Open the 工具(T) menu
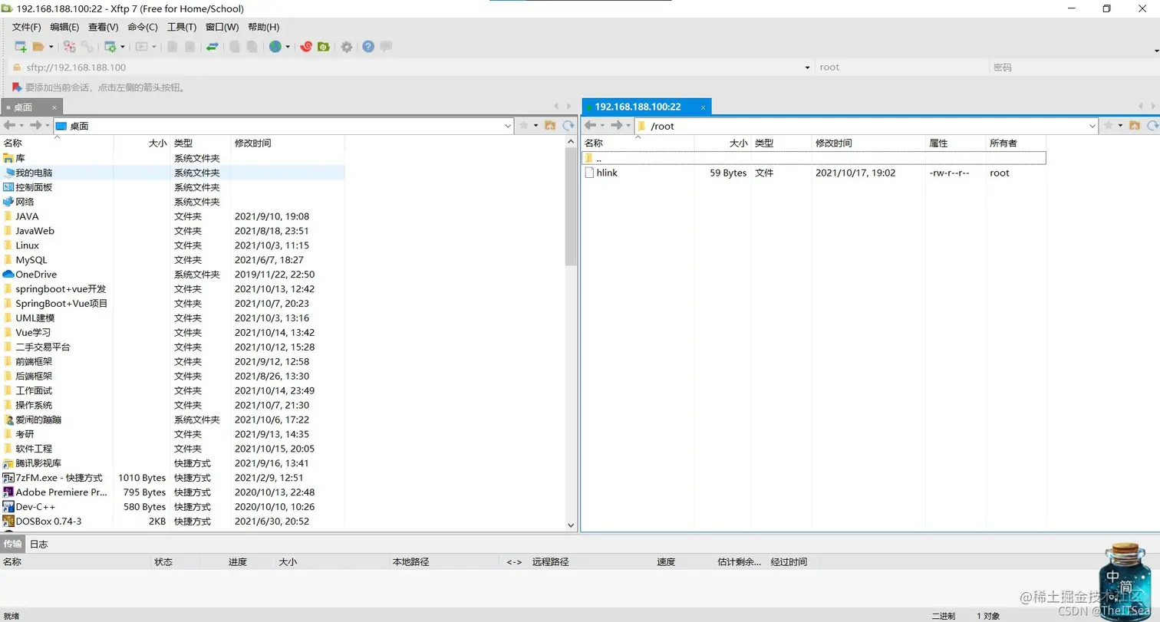This screenshot has height=622, width=1160. [182, 27]
